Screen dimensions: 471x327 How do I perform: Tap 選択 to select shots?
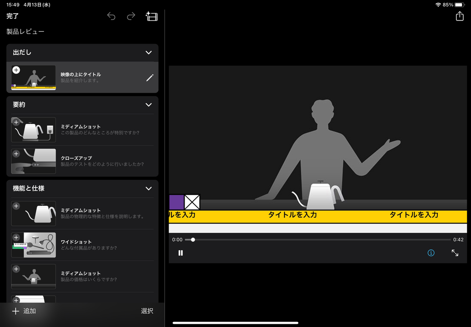(x=147, y=311)
